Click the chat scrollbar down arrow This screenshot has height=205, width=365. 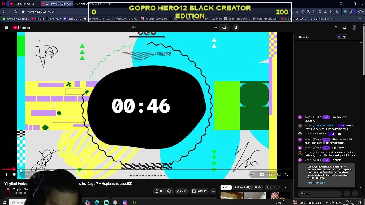361,187
